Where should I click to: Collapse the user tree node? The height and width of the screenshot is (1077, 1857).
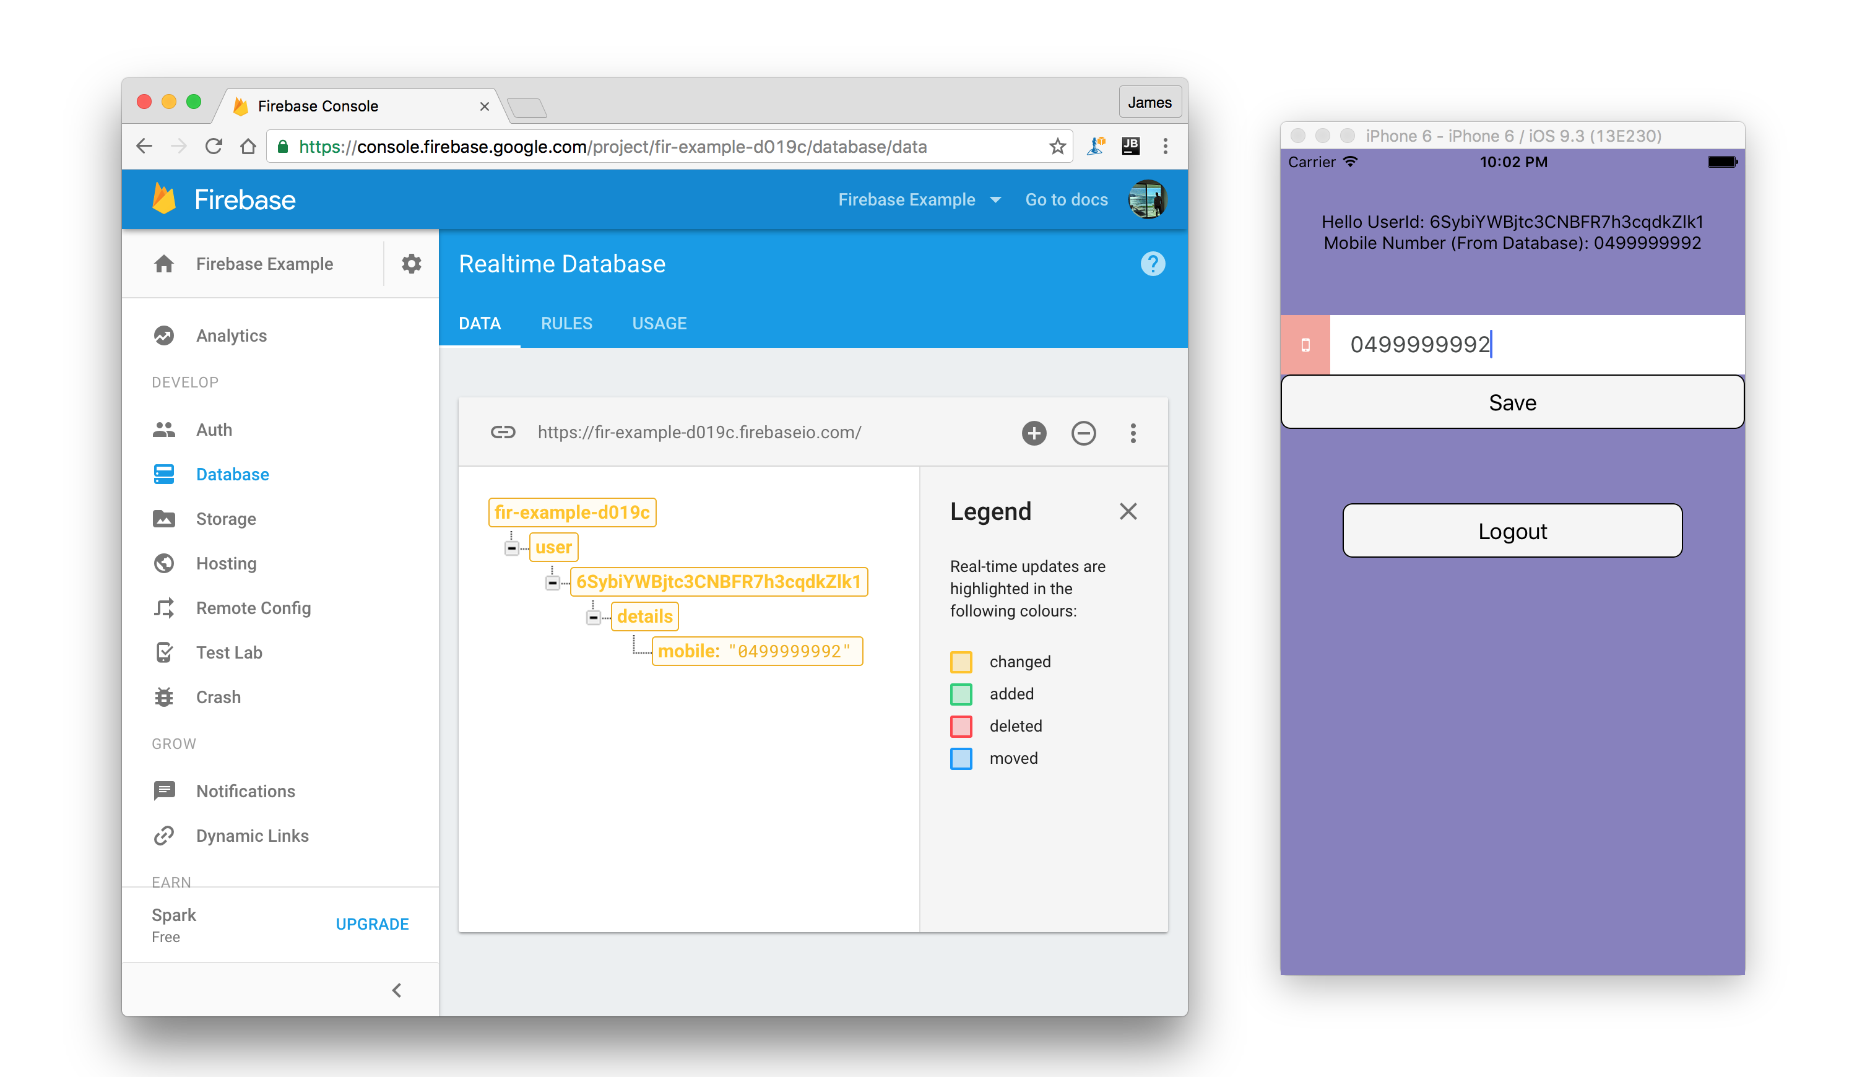click(x=511, y=548)
